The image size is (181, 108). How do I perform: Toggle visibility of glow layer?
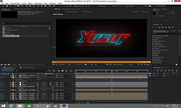click(2, 85)
